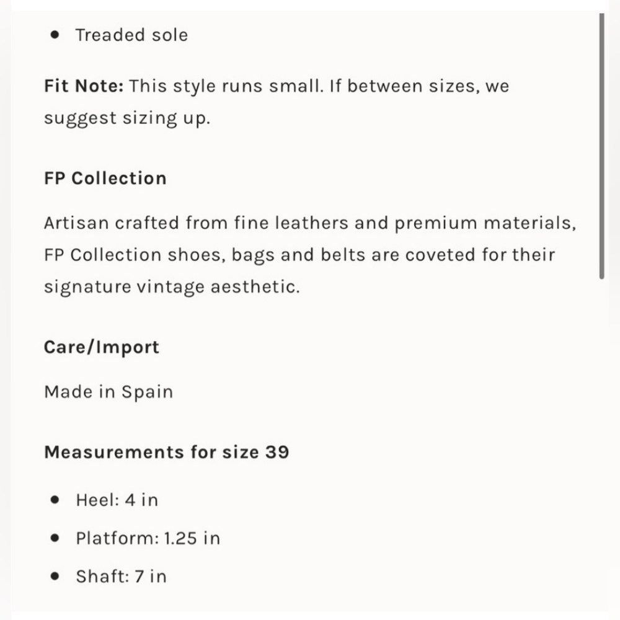Click 'Measurements for size 39' heading
620x620 pixels.
pyautogui.click(x=166, y=452)
